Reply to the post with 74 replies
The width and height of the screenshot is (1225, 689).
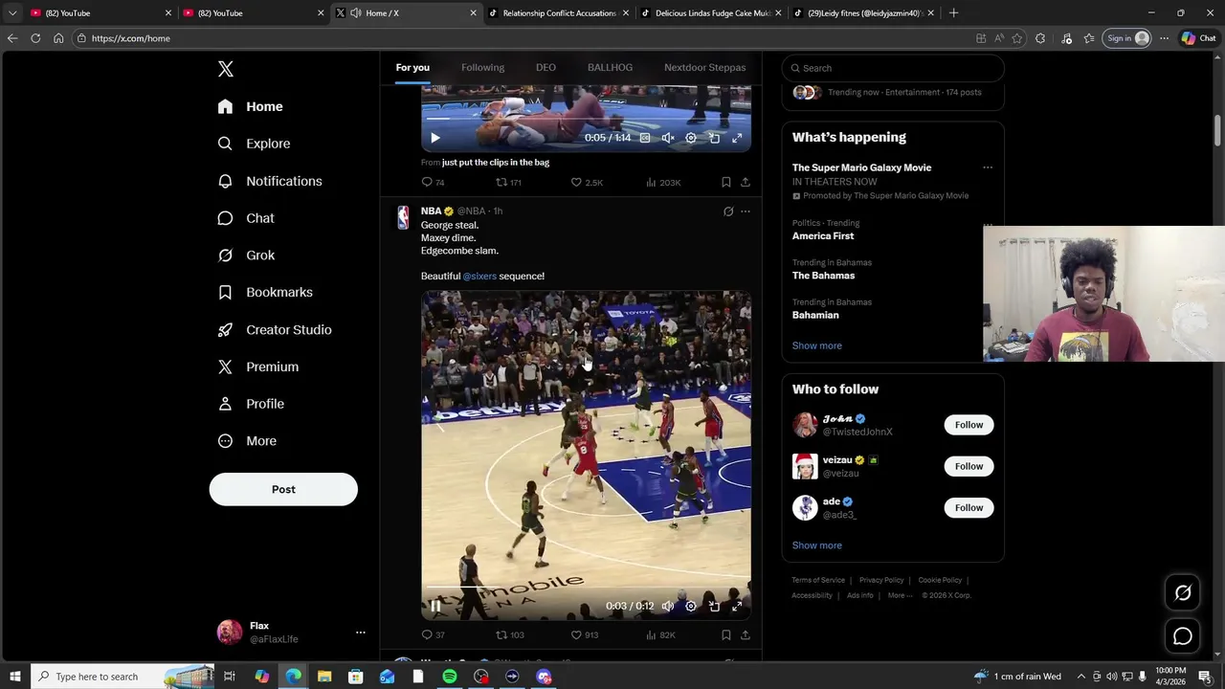(433, 182)
